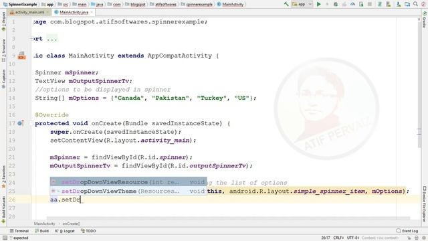Click the horizontal editor scrollbar
The image size is (428, 241).
(x=228, y=218)
